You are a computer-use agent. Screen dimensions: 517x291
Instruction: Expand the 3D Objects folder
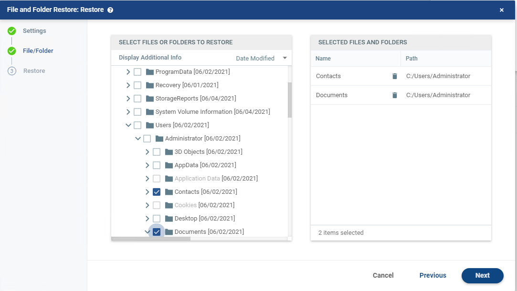[x=147, y=152]
